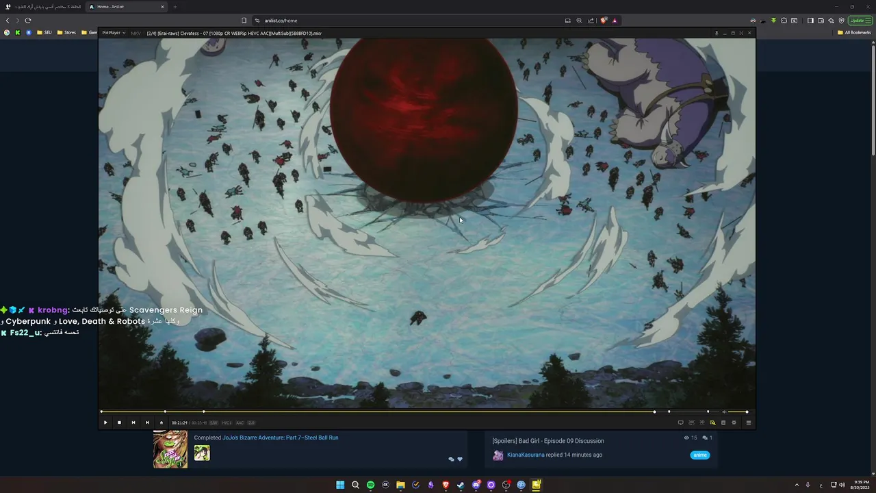Screen dimensions: 876x493
Task: Click the HVC1 video codec badge
Action: coord(227,422)
